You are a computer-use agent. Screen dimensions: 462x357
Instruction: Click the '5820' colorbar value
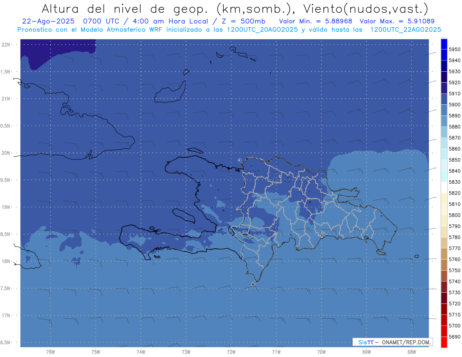coord(454,193)
